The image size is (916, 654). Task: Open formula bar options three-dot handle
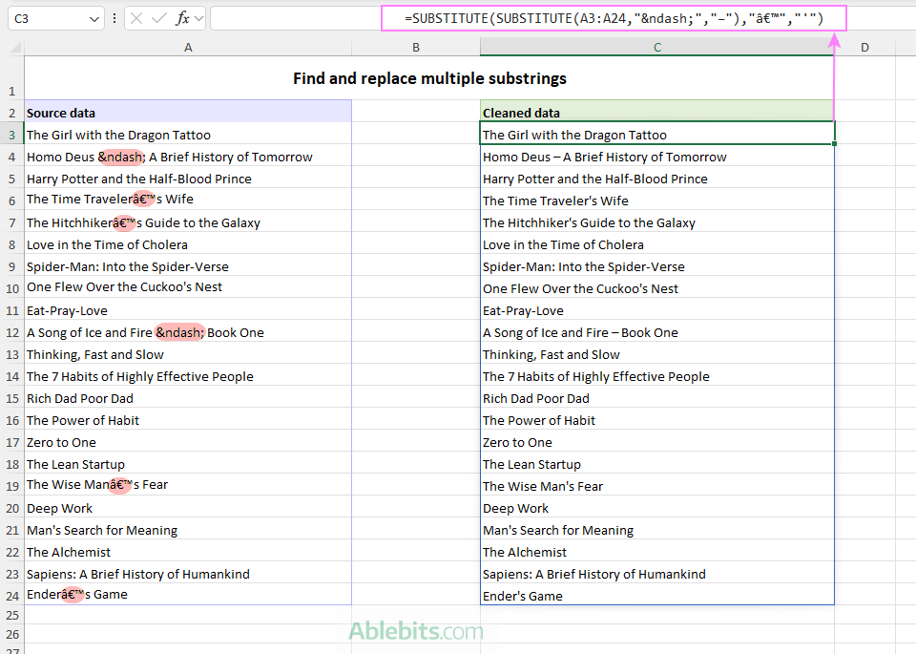point(114,19)
